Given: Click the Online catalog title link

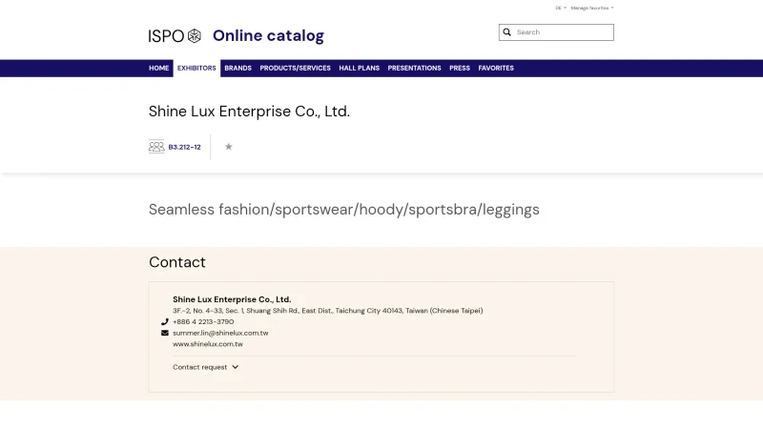Looking at the screenshot, I should (268, 35).
